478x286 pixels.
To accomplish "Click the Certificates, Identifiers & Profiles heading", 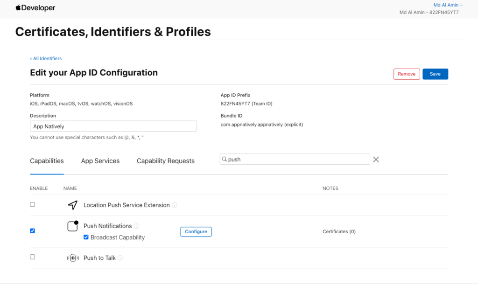I will 113,32.
